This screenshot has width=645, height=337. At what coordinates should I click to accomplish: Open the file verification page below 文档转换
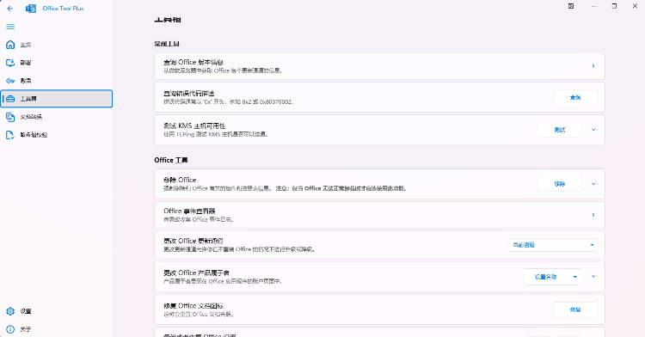[57, 135]
